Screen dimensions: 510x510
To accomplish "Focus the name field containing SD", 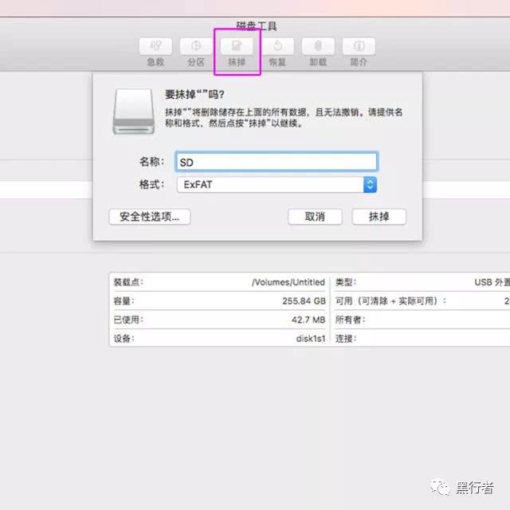I will [x=277, y=162].
